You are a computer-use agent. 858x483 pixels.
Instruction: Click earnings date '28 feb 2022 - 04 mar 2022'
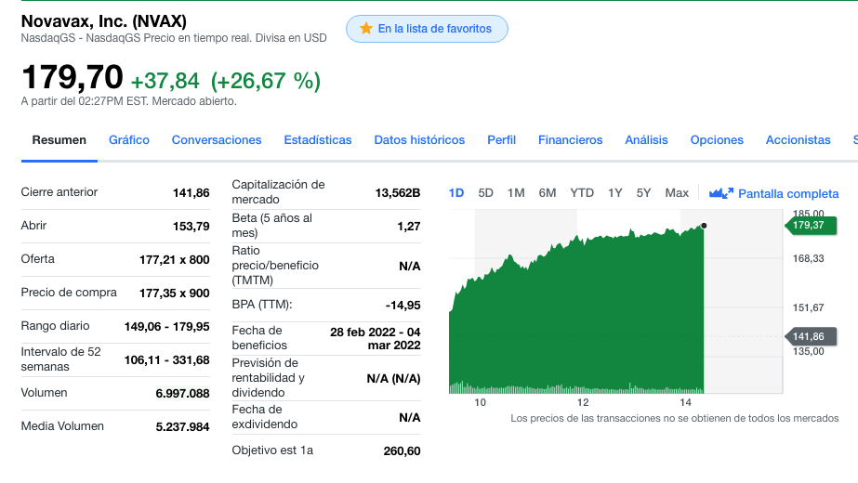[376, 339]
